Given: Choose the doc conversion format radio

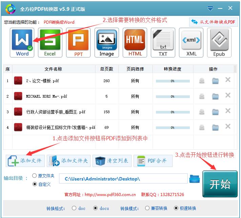Looking at the screenshot, I should coord(74,208).
